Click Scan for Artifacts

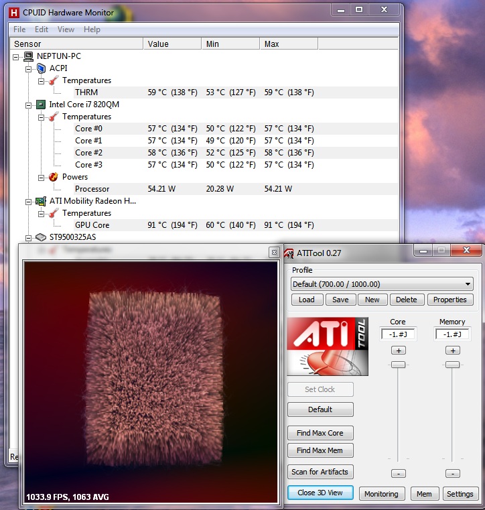(x=320, y=472)
